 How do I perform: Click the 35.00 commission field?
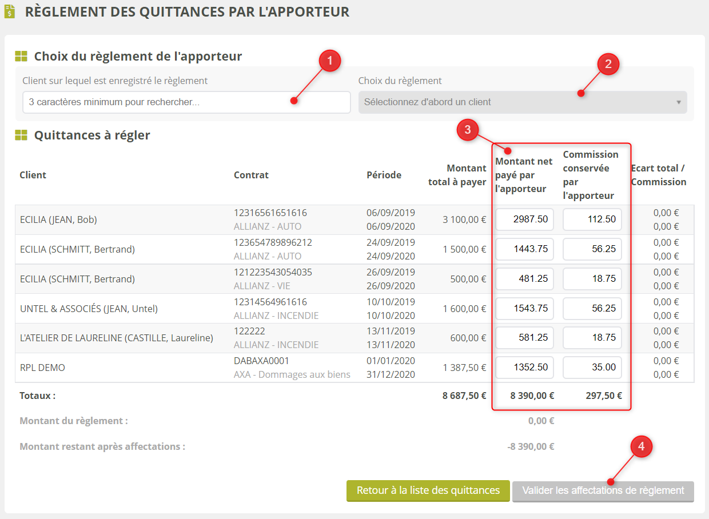coord(592,368)
